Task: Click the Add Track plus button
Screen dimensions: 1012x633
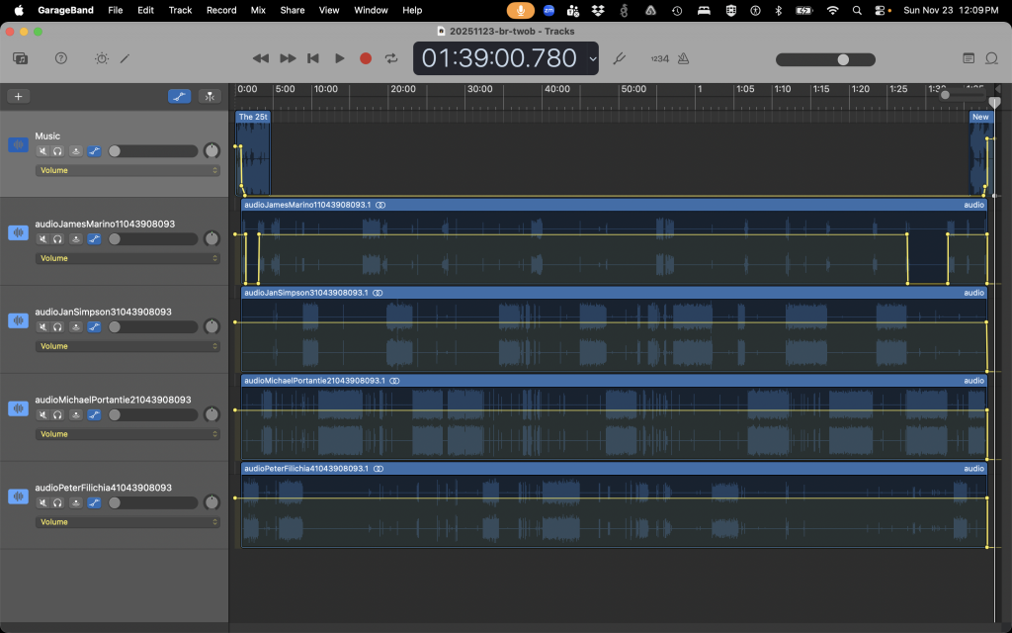Action: coord(18,96)
